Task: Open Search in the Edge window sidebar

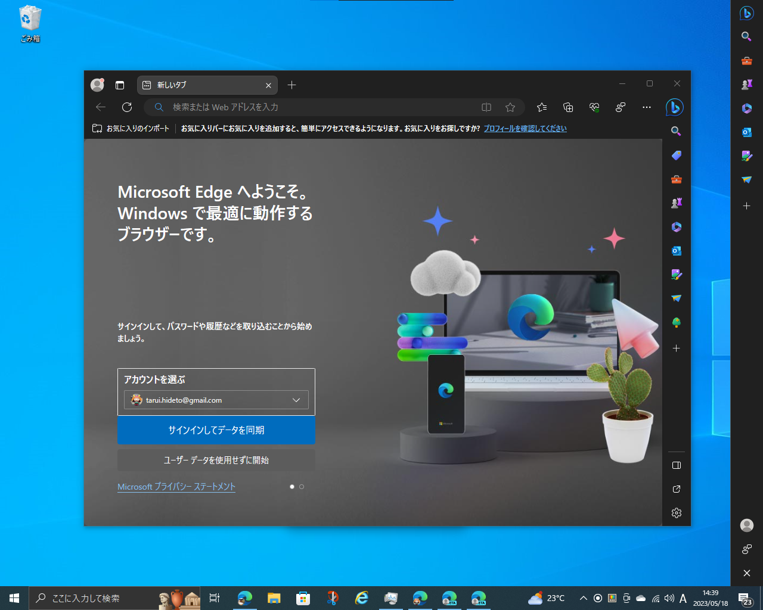Action: point(676,132)
